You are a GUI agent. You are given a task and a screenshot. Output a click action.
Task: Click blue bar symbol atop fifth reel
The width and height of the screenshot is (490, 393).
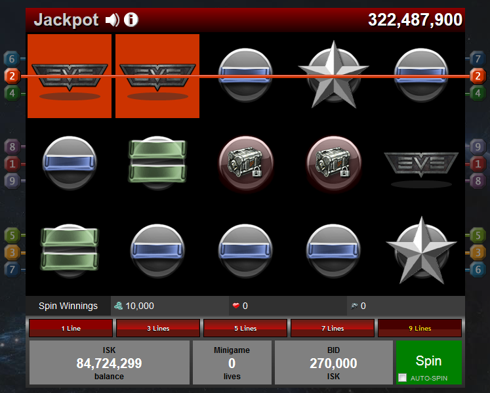click(421, 75)
